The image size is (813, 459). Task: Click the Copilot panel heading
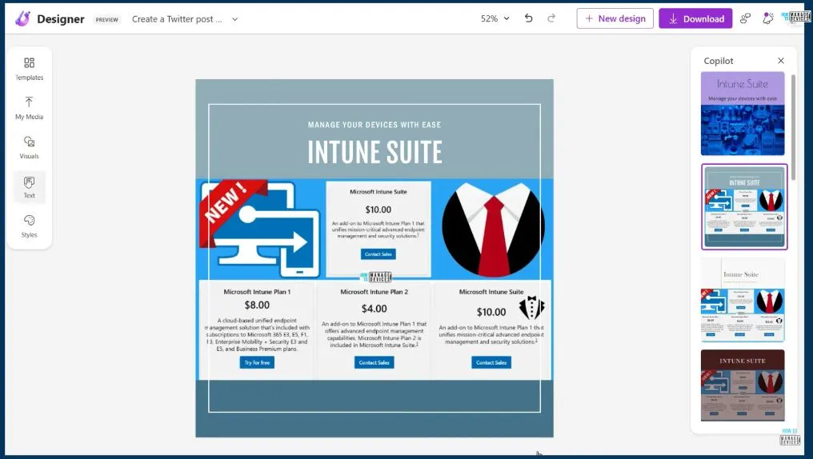tap(718, 61)
